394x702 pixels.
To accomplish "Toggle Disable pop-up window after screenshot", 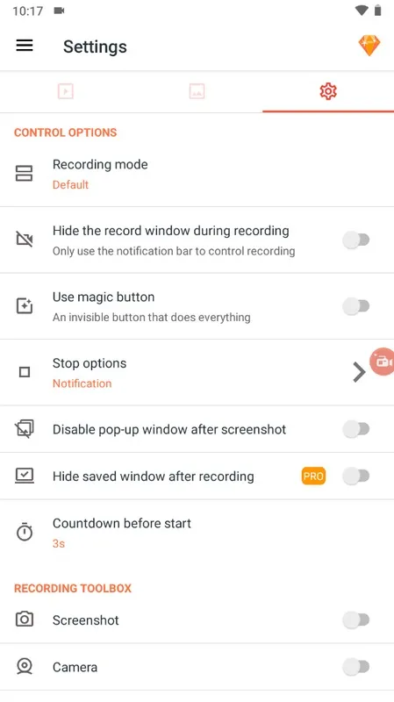I will tap(356, 429).
